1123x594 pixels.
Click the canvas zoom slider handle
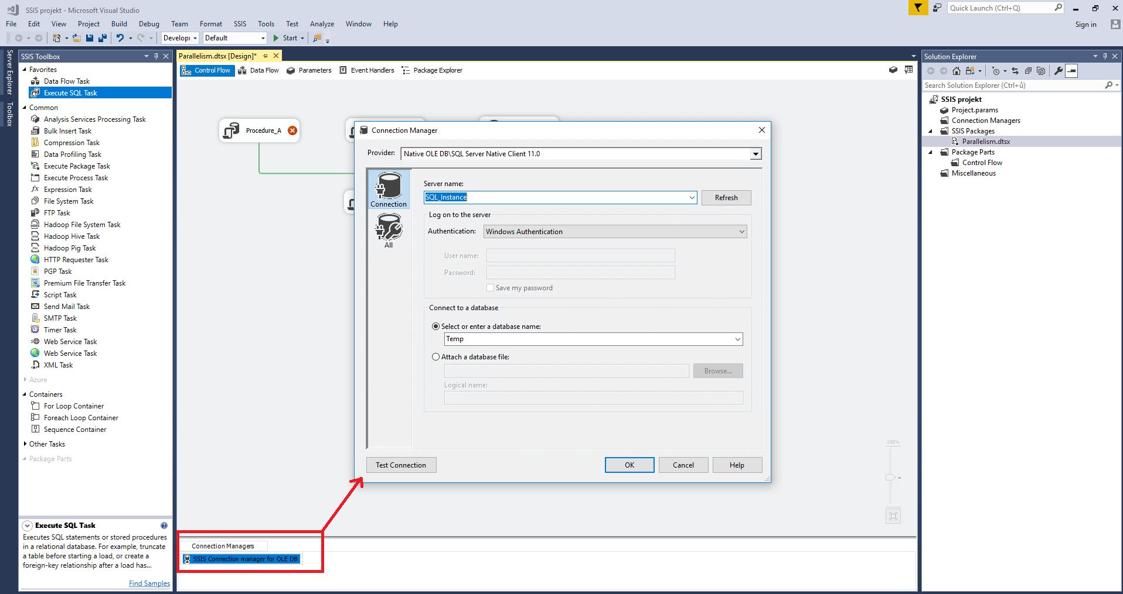click(890, 478)
